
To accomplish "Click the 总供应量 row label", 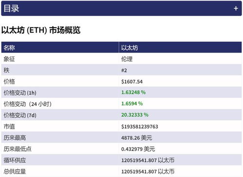I will pyautogui.click(x=15, y=172).
